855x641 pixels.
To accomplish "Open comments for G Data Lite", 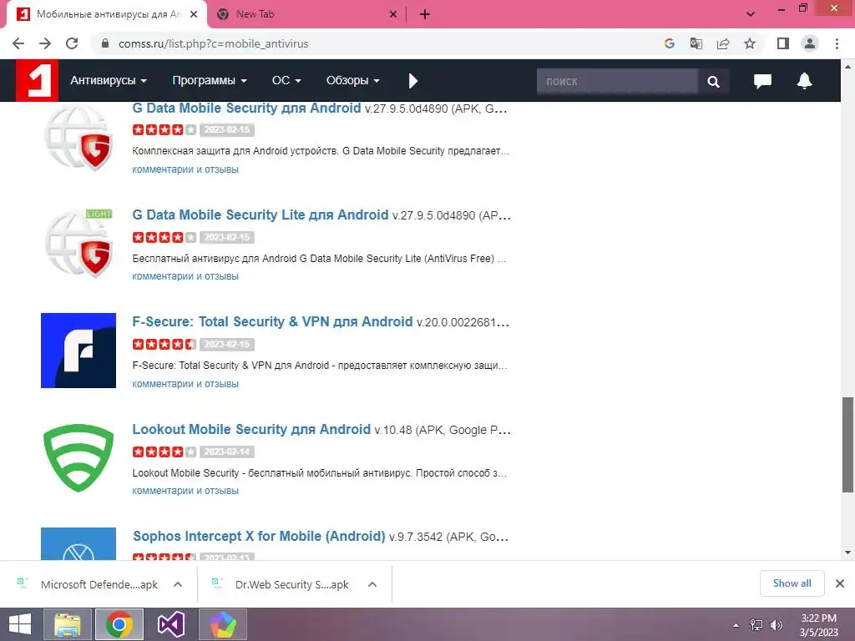I will pos(185,276).
